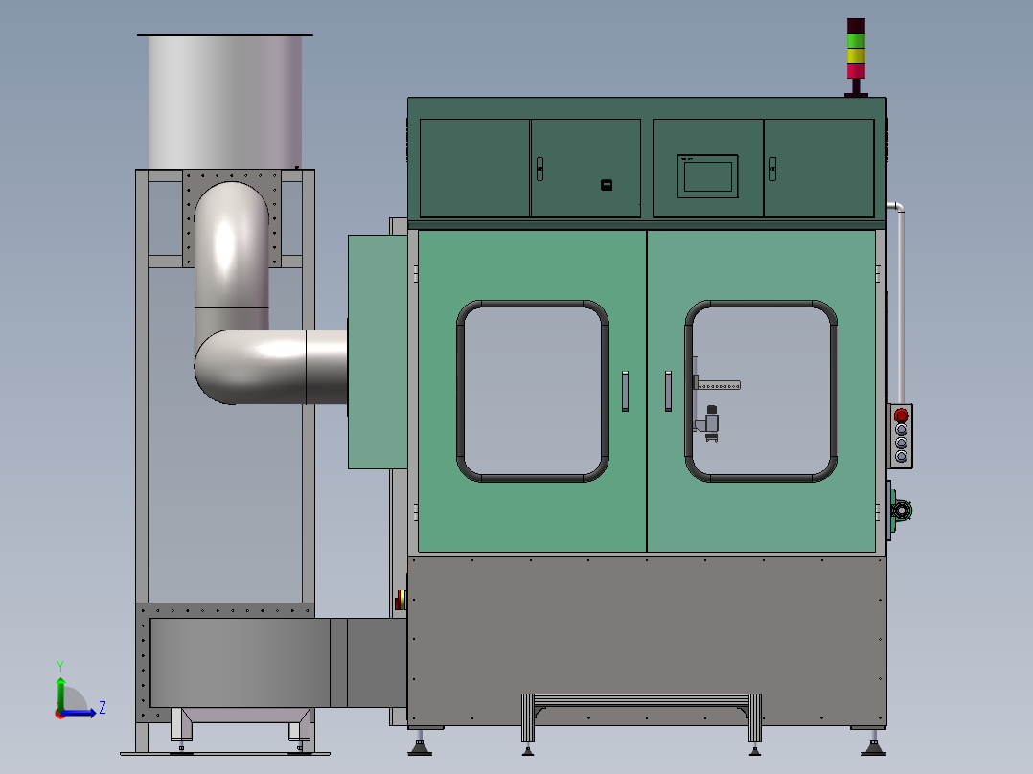Select the latch on upper left cabinet door
The width and height of the screenshot is (1033, 774).
pyautogui.click(x=539, y=169)
